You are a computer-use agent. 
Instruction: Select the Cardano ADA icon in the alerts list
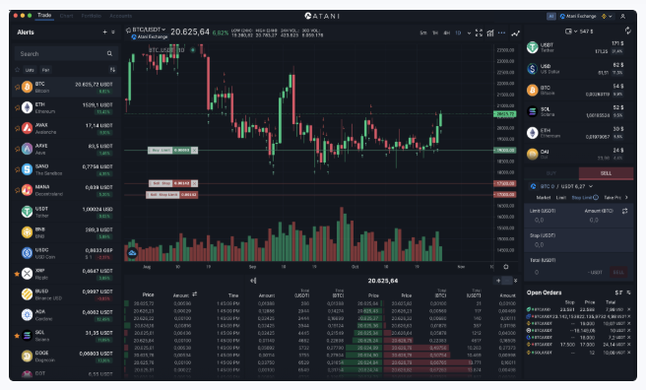[x=28, y=314]
